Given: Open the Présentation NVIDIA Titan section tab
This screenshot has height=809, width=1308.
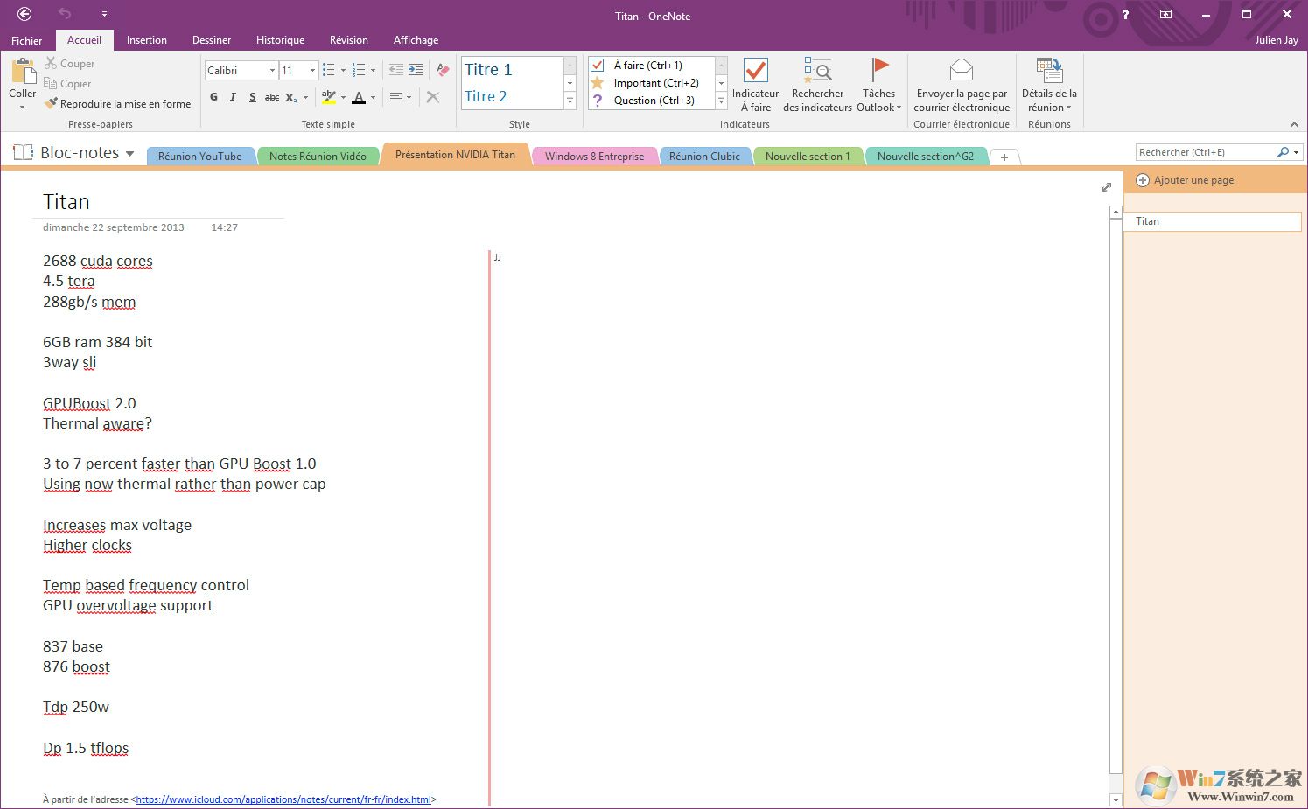Looking at the screenshot, I should 454,155.
